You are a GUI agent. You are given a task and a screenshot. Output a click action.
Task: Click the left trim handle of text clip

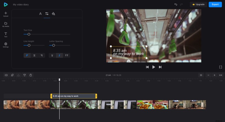click(51, 96)
